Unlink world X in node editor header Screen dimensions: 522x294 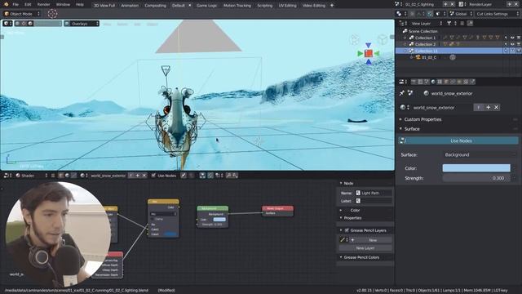[144, 176]
